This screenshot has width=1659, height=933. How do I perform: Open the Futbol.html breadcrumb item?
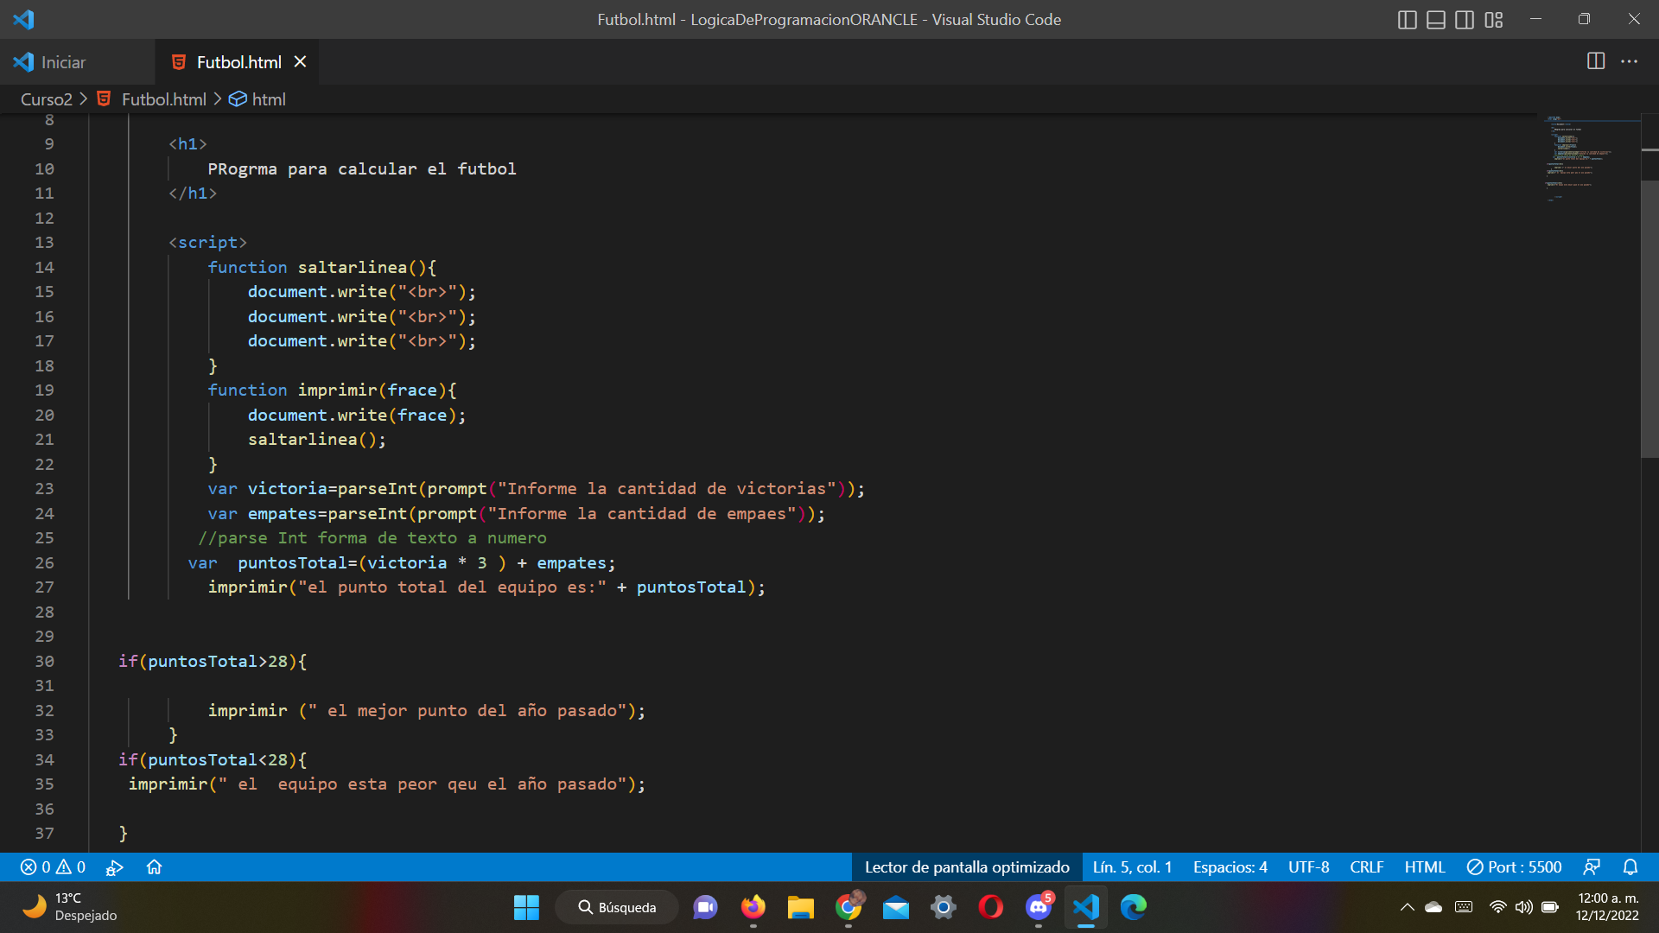click(x=164, y=99)
